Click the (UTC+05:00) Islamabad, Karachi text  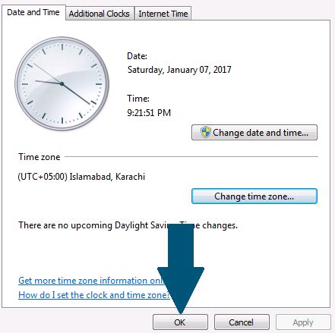(81, 177)
